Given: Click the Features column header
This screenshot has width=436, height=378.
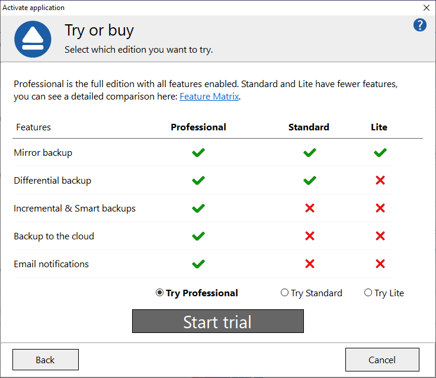Looking at the screenshot, I should [33, 127].
